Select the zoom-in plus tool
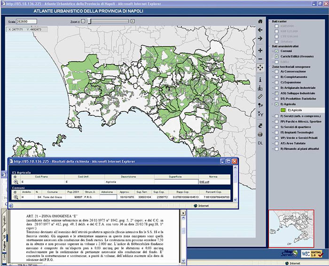 point(260,50)
